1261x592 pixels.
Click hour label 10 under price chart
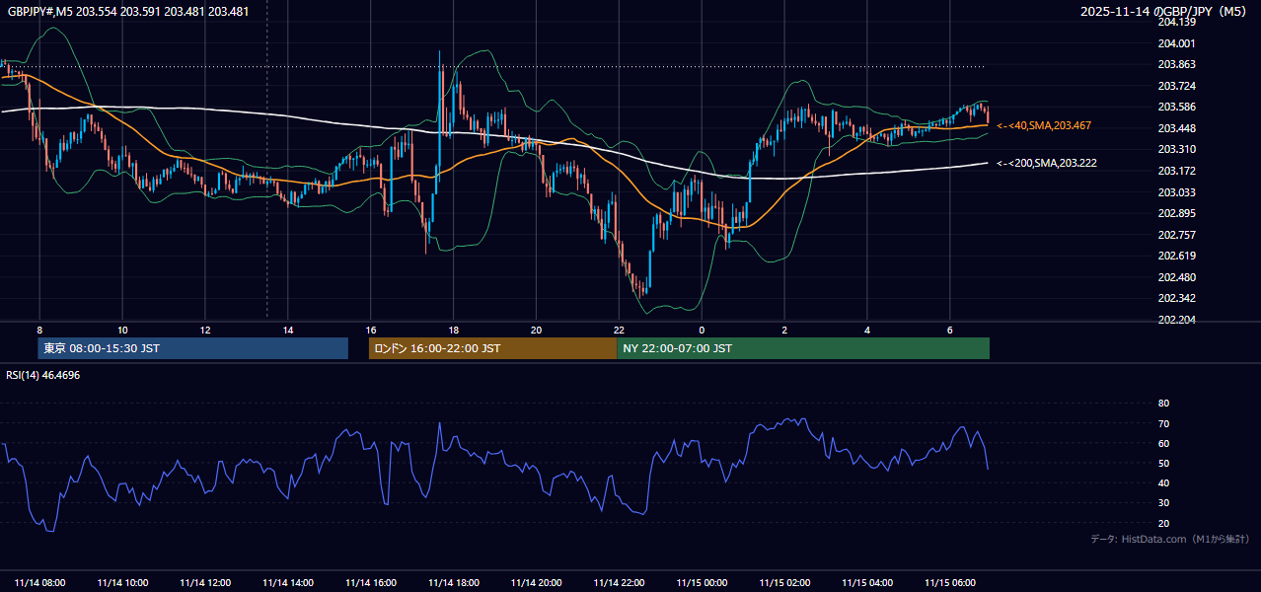122,330
